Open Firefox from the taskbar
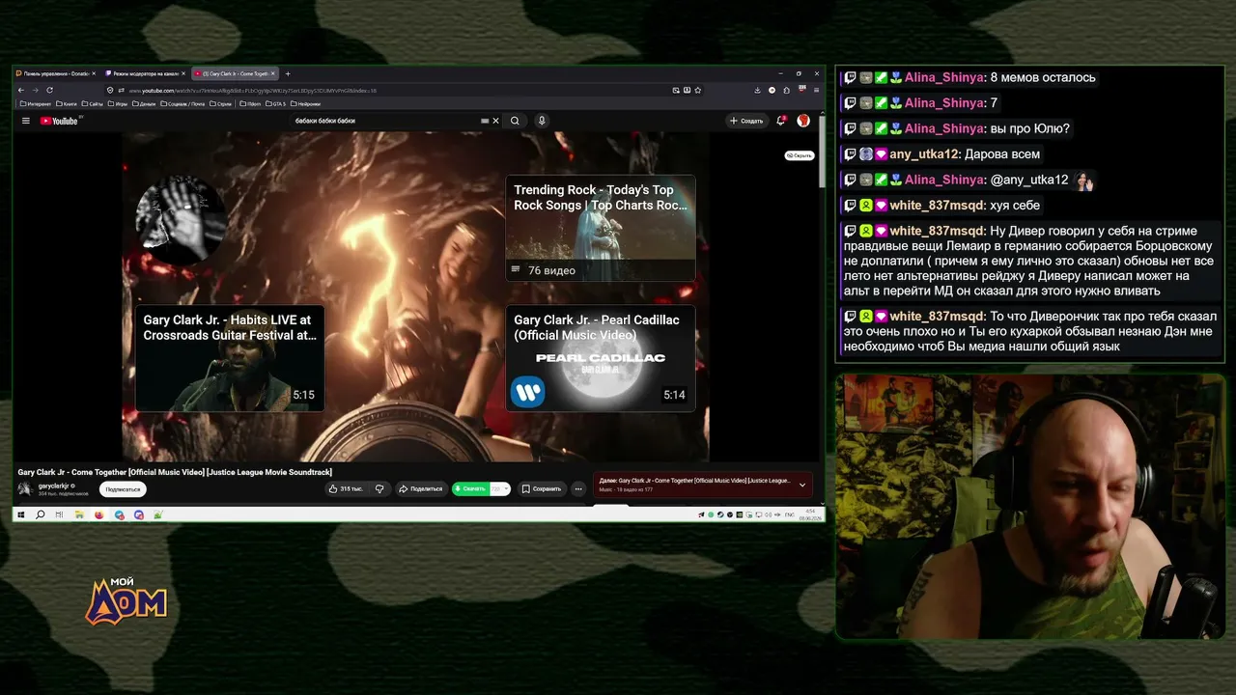This screenshot has width=1236, height=695. (98, 514)
